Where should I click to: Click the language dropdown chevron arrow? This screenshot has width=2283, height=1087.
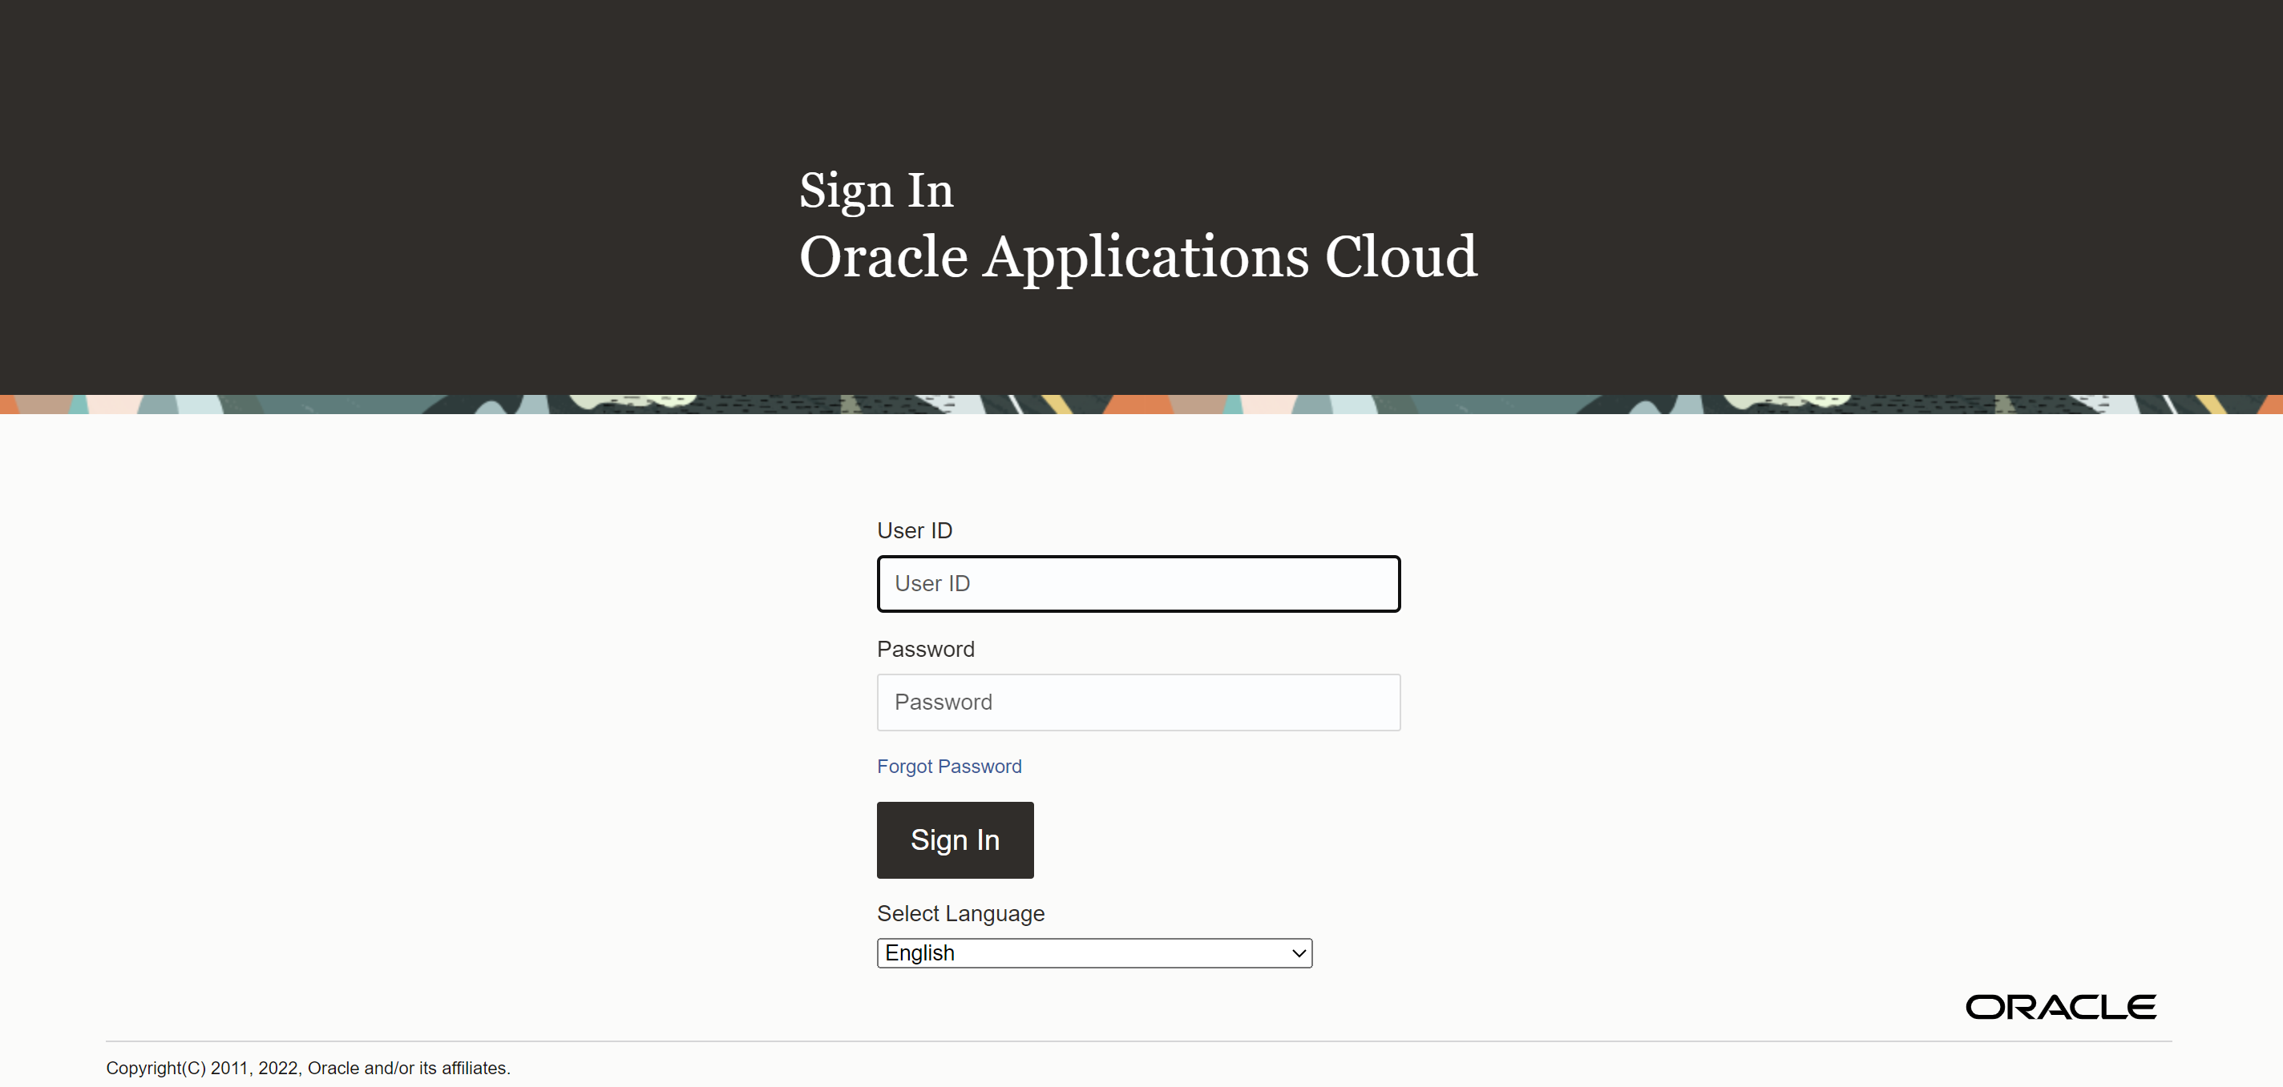1299,953
